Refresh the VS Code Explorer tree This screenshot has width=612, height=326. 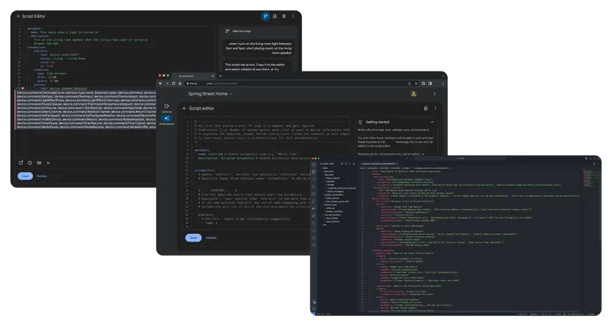[x=350, y=164]
